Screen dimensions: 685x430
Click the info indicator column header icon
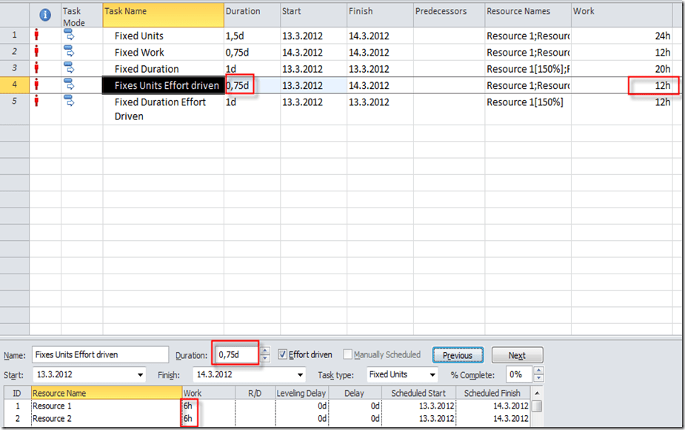(45, 15)
